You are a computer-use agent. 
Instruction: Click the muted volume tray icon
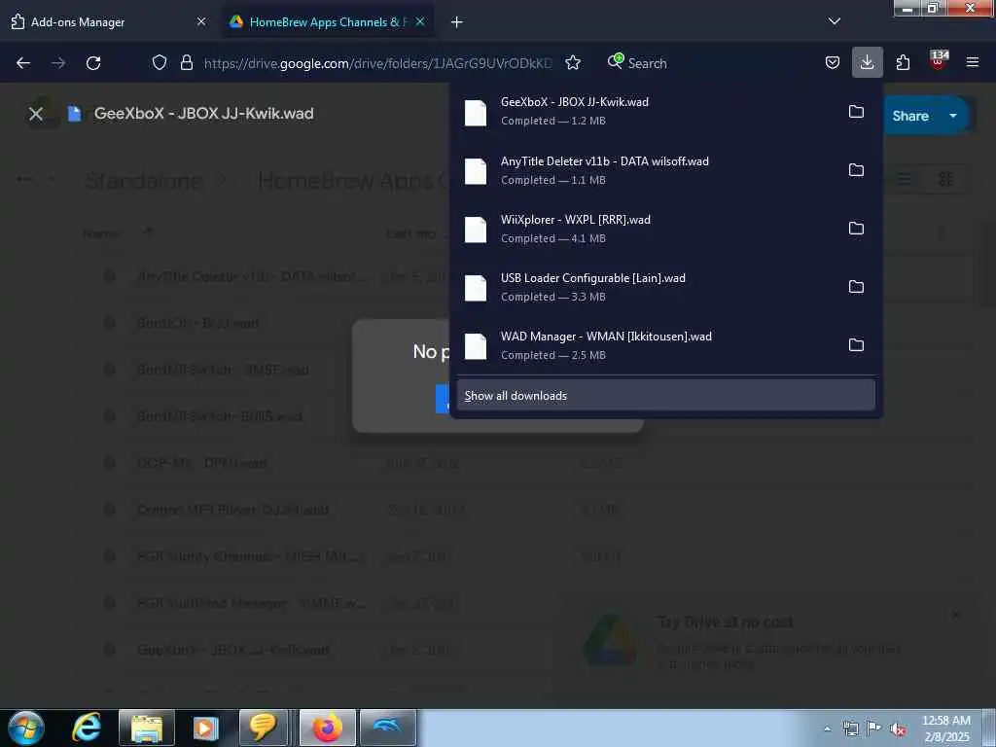pyautogui.click(x=898, y=729)
